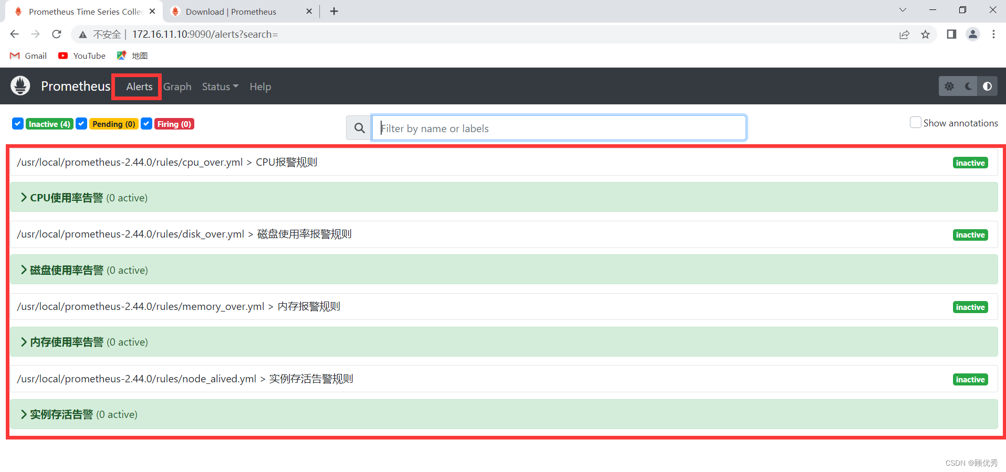Click the filter by name or labels field
1006x472 pixels.
pyautogui.click(x=558, y=127)
